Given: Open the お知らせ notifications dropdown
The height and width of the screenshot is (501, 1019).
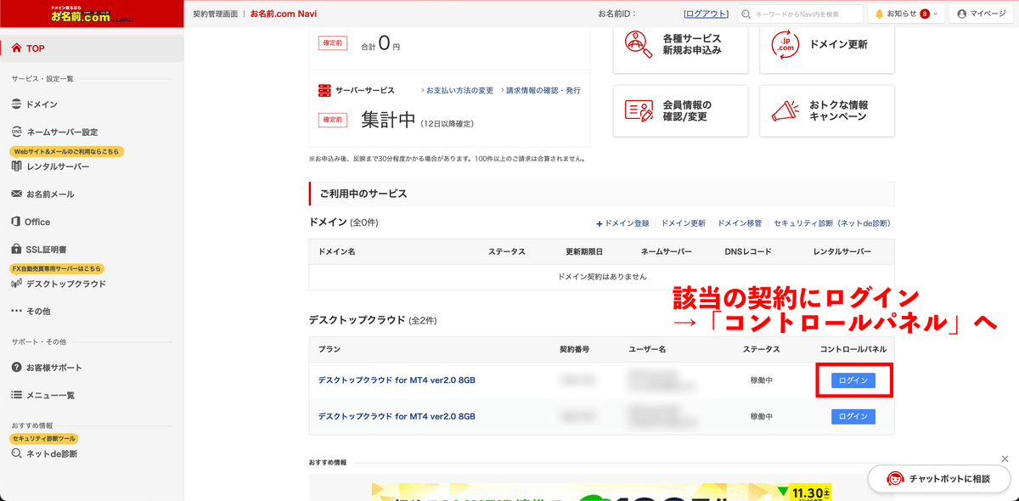Looking at the screenshot, I should [x=907, y=14].
